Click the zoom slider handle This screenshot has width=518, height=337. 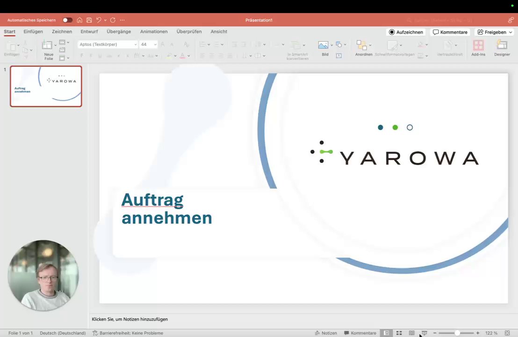pyautogui.click(x=457, y=333)
